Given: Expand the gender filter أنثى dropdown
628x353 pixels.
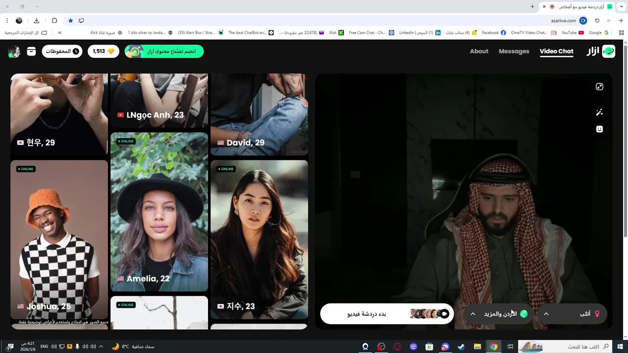Looking at the screenshot, I should click(572, 314).
